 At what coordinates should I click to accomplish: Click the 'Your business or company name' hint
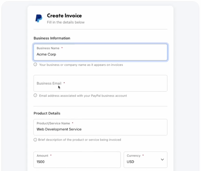click(x=81, y=65)
